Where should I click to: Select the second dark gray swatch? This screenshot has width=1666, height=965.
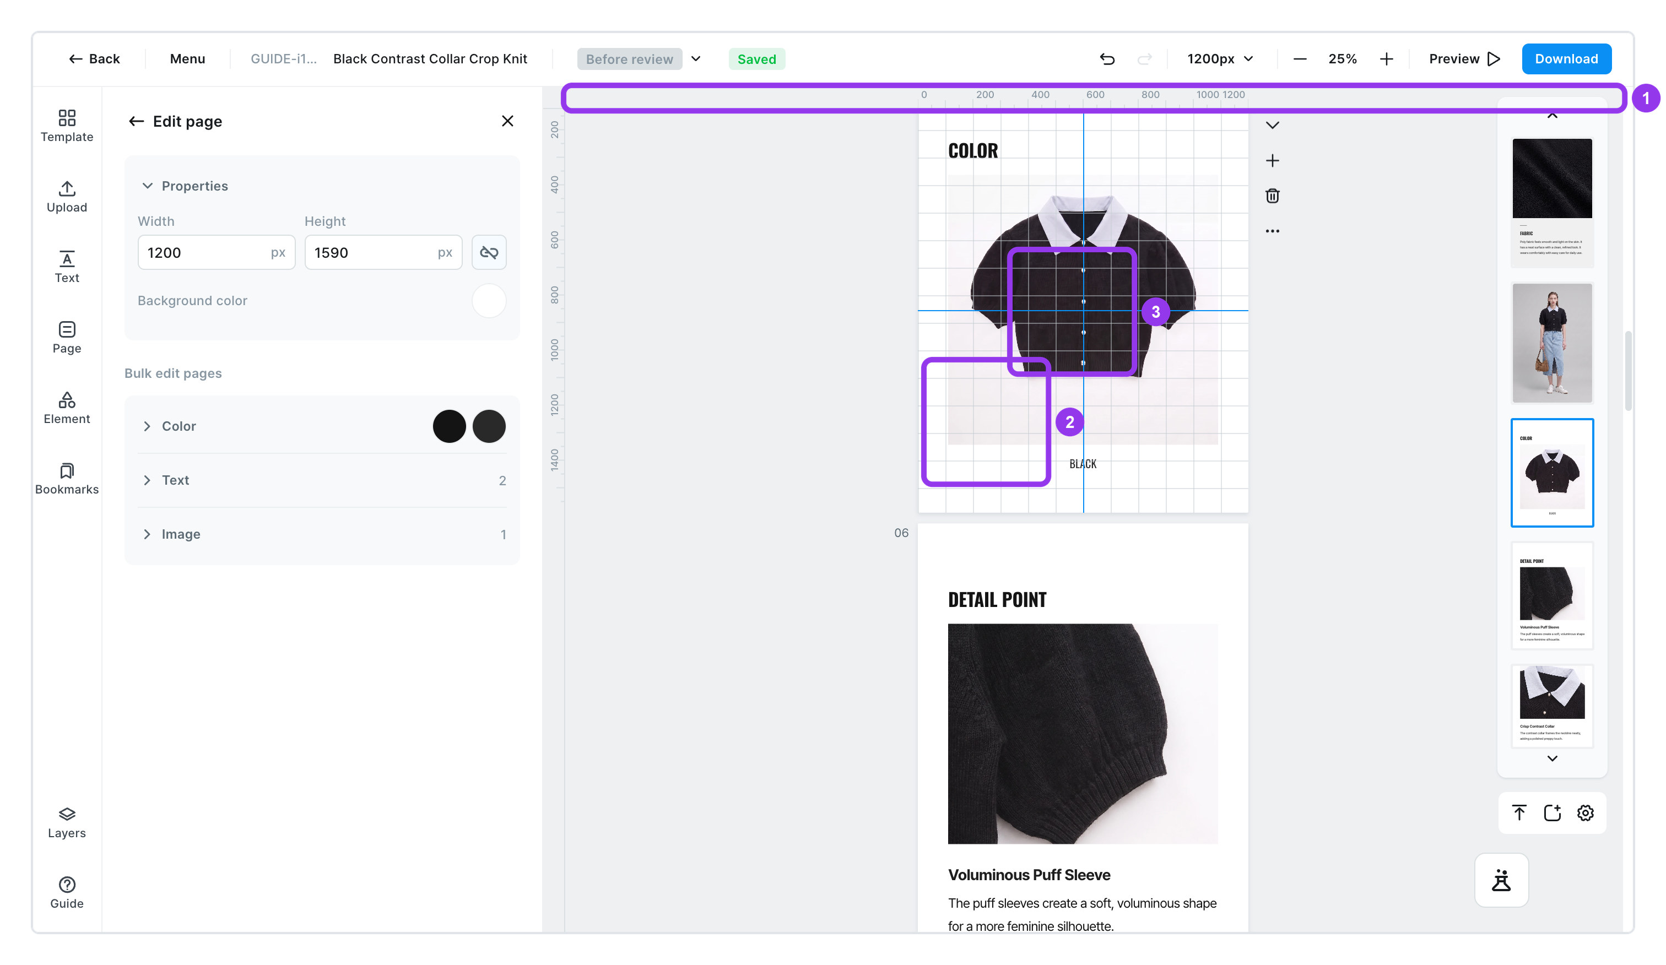pos(489,426)
